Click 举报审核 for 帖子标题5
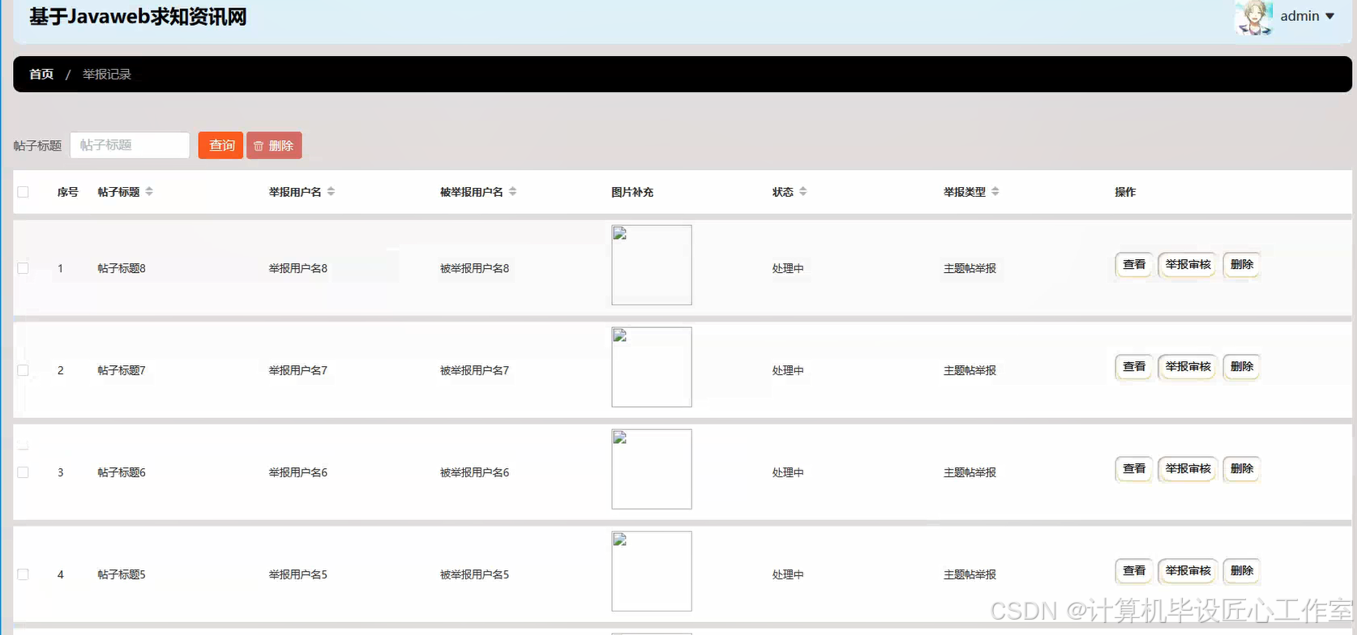This screenshot has width=1357, height=635. 1188,571
